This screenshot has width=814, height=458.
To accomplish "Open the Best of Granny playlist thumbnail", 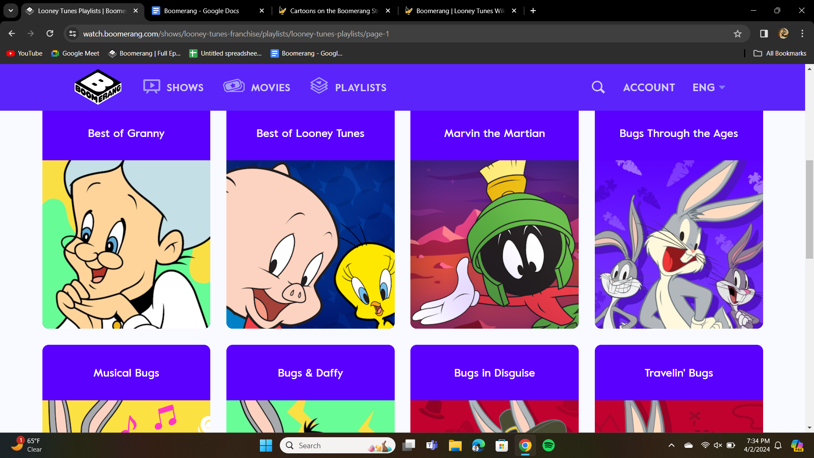I will (126, 244).
